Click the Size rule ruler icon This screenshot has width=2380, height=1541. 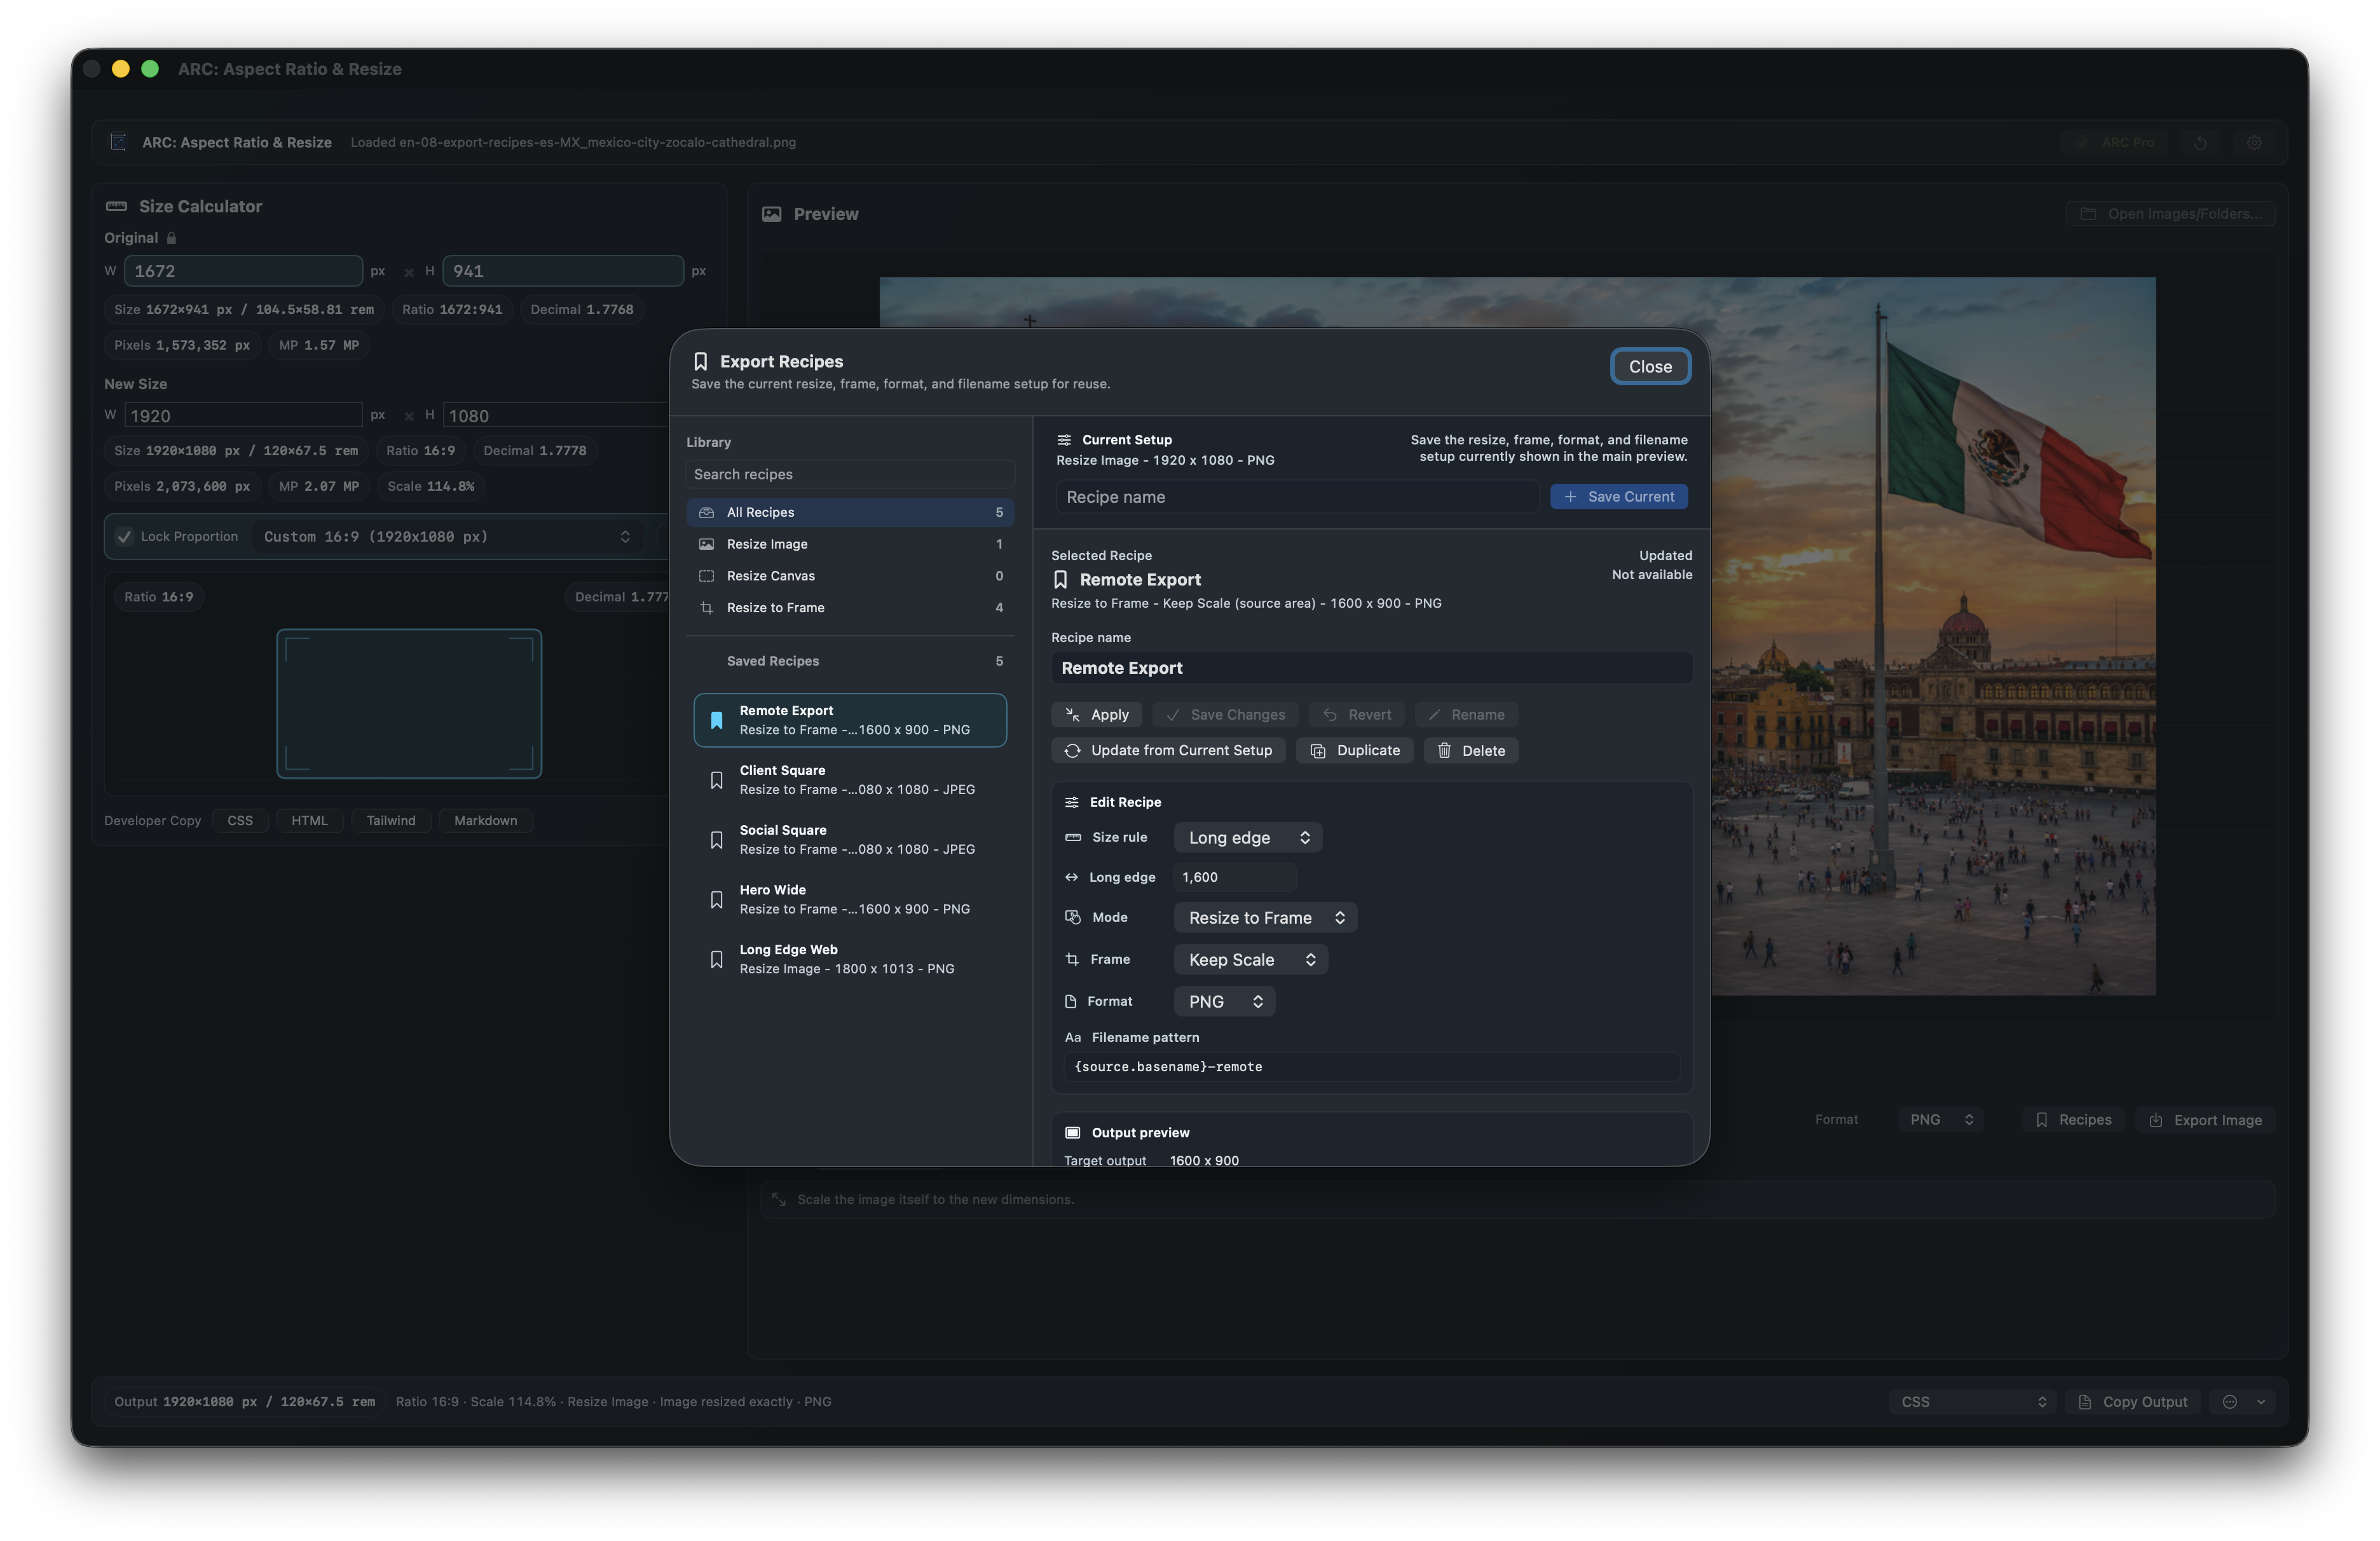click(1073, 837)
